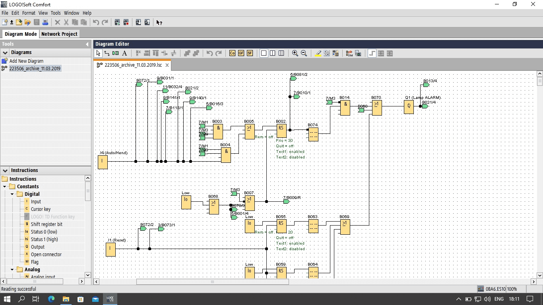
Task: Switch to Network Project tab
Action: (59, 34)
